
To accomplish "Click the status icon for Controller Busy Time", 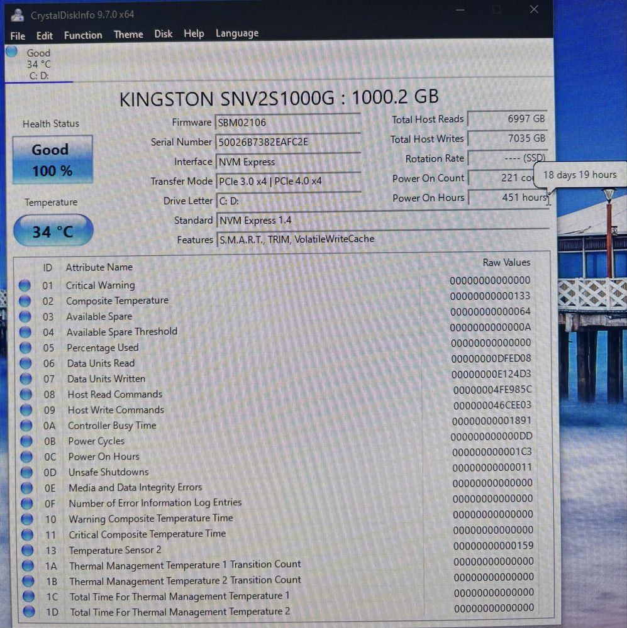I will point(26,426).
